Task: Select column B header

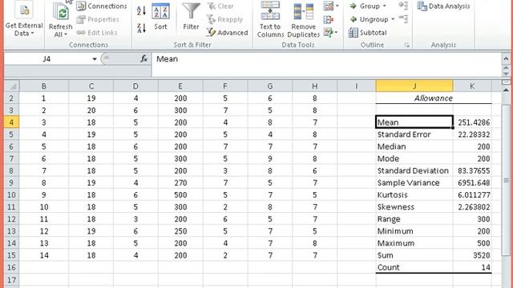Action: (44, 86)
